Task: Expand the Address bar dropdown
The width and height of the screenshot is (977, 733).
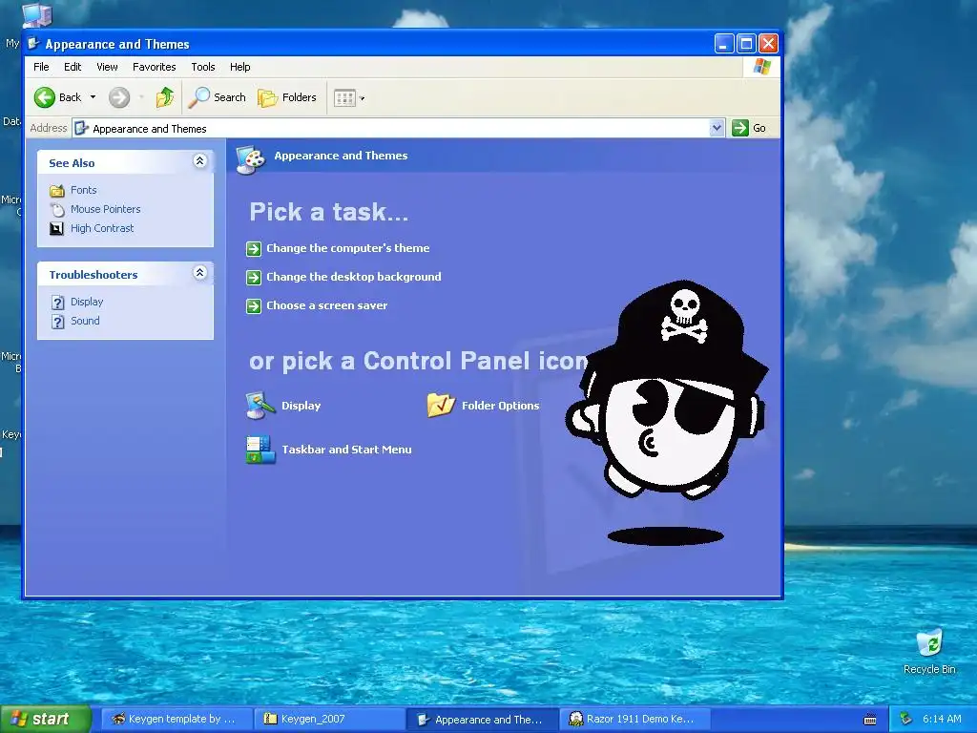Action: point(717,128)
